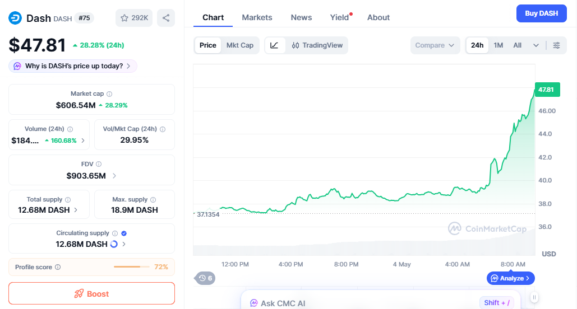Viewport: 577px width, 309px height.
Task: Expand FDV details chevron
Action: (114, 176)
